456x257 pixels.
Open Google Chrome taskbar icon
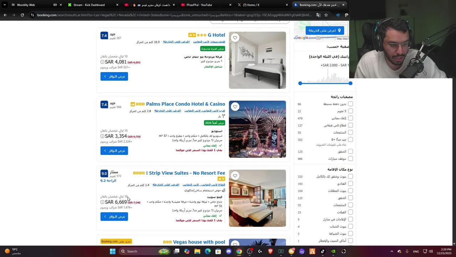click(239, 251)
